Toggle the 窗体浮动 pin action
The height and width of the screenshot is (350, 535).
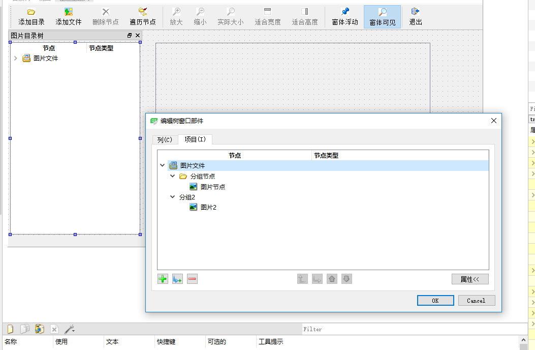pyautogui.click(x=345, y=17)
